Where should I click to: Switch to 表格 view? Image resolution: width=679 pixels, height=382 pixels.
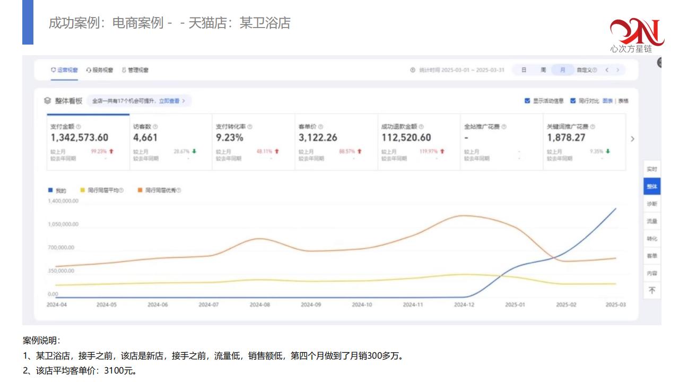coord(623,101)
